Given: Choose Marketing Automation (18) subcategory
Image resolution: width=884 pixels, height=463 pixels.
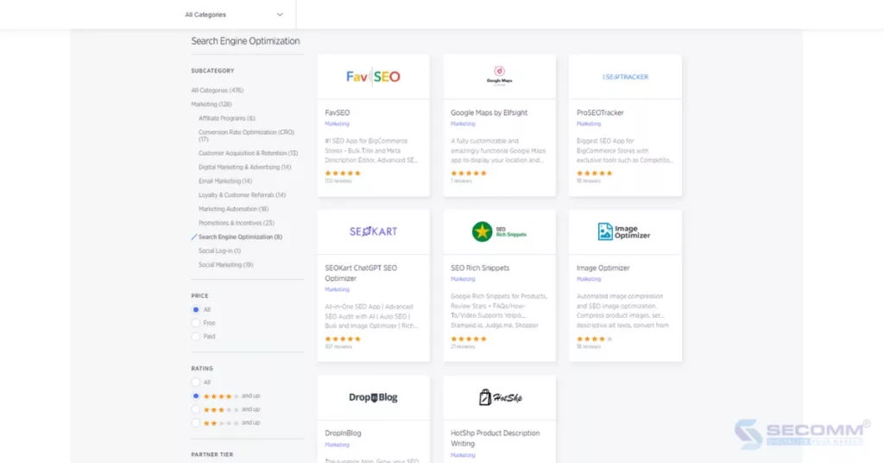Looking at the screenshot, I should 233,209.
